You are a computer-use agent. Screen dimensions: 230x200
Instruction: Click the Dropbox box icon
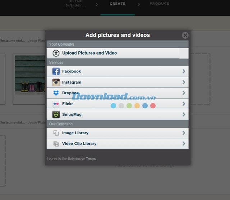click(x=56, y=93)
